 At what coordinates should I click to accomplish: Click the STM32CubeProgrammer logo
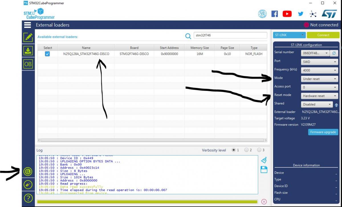point(39,14)
